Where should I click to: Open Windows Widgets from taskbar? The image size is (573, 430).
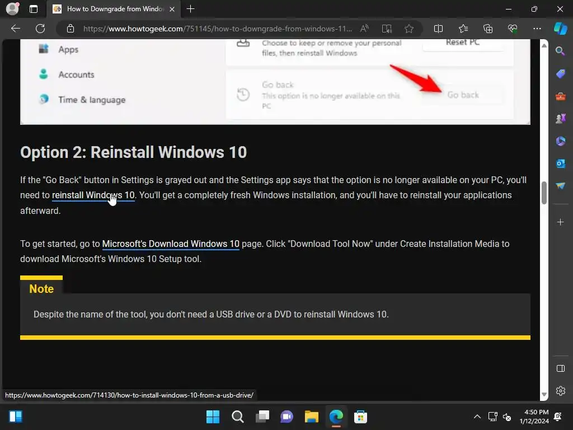[16, 417]
